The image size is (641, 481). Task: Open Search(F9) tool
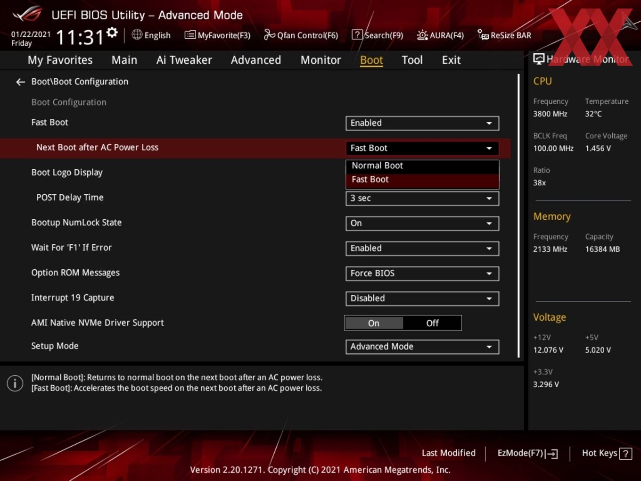point(378,35)
